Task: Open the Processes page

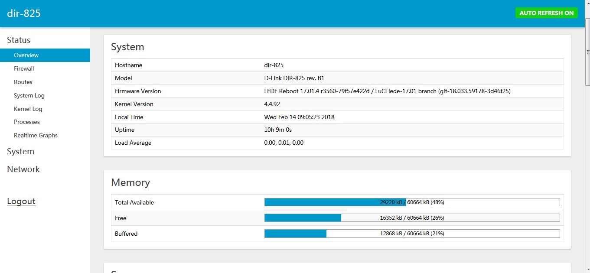Action: 27,122
